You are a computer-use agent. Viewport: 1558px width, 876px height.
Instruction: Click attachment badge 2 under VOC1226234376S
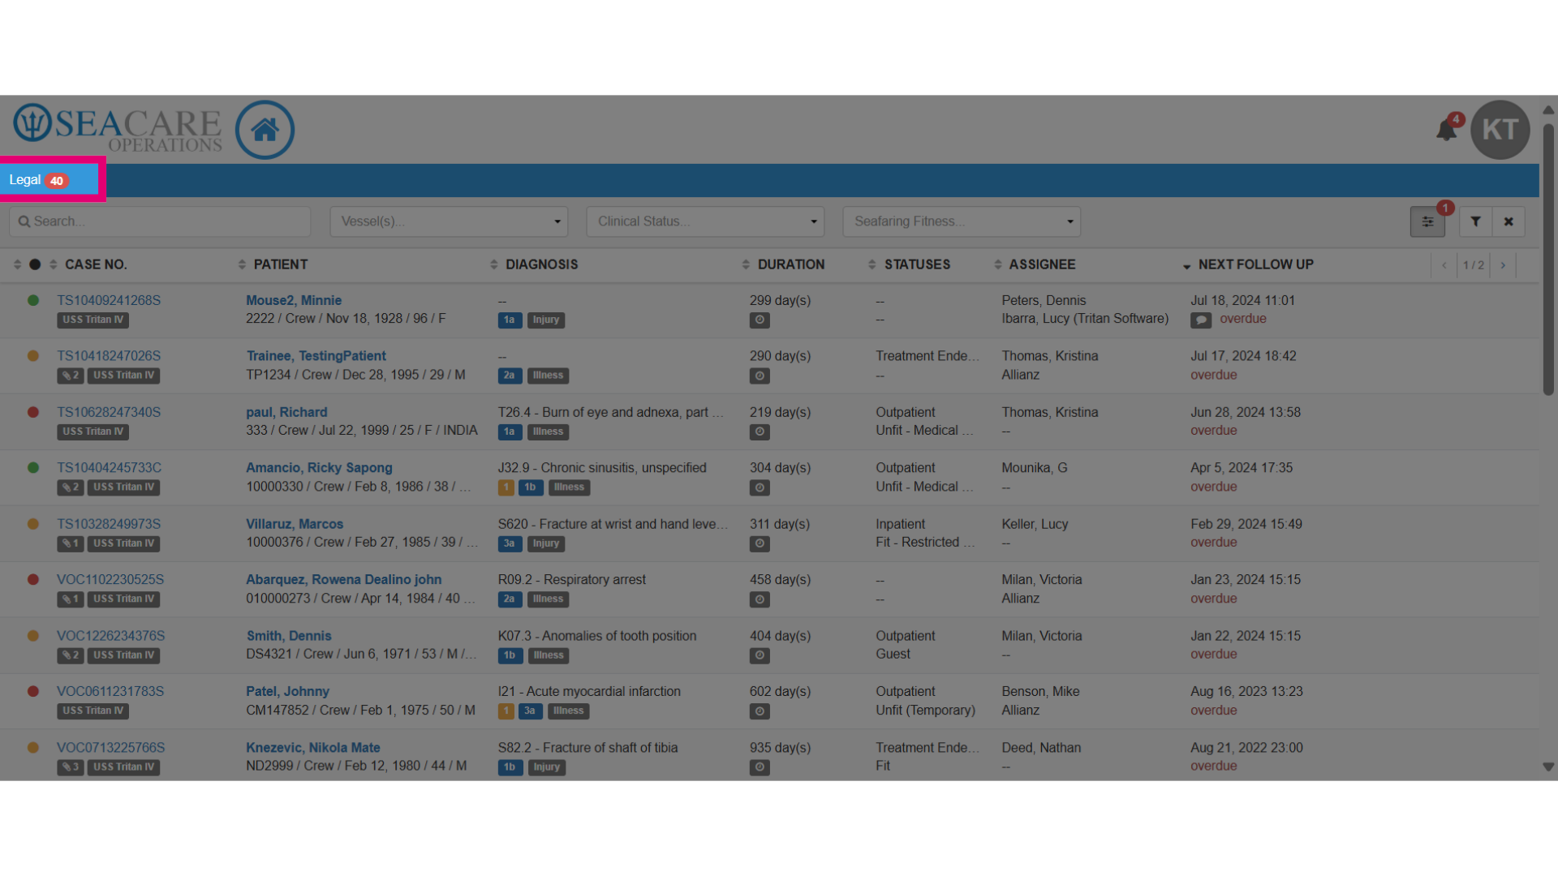[71, 655]
